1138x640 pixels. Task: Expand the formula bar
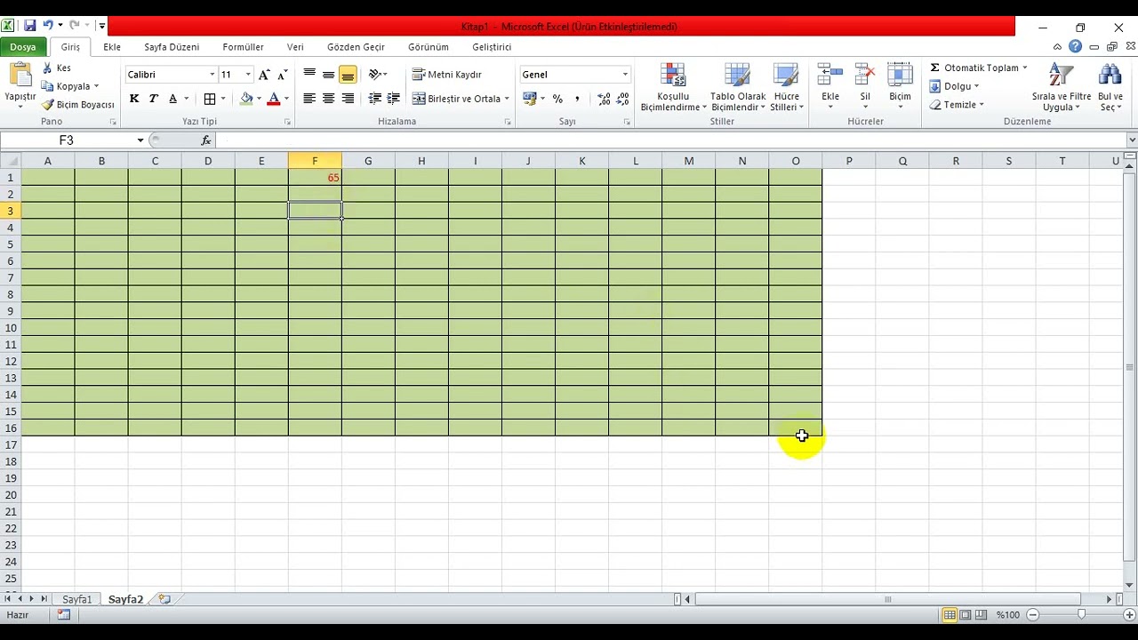pos(1132,140)
